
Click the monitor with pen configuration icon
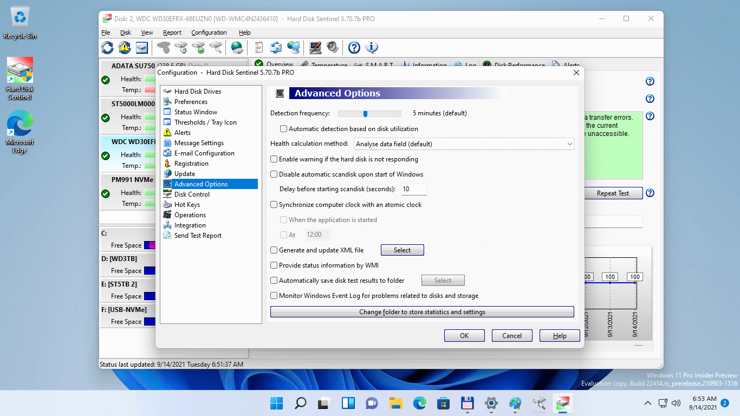(315, 48)
